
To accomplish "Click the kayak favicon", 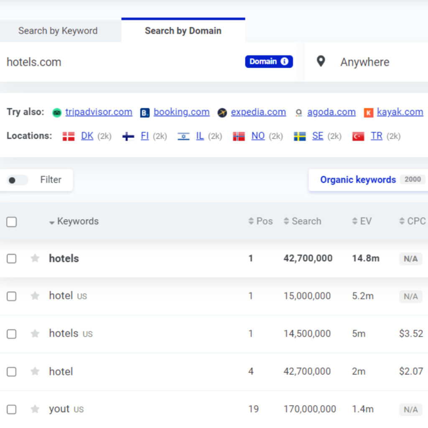I will click(369, 112).
